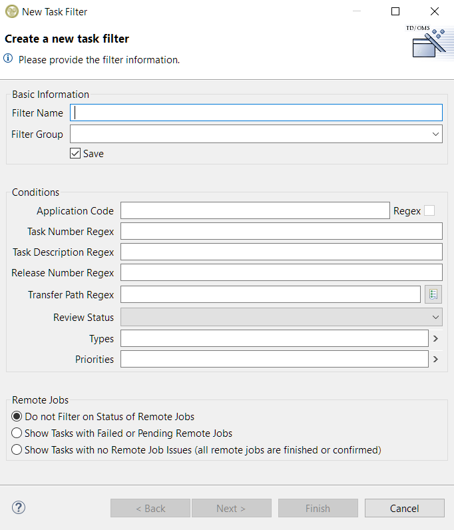454x530 pixels.
Task: Choose Show Tasks with no Remote Job Issues
Action: coord(17,449)
